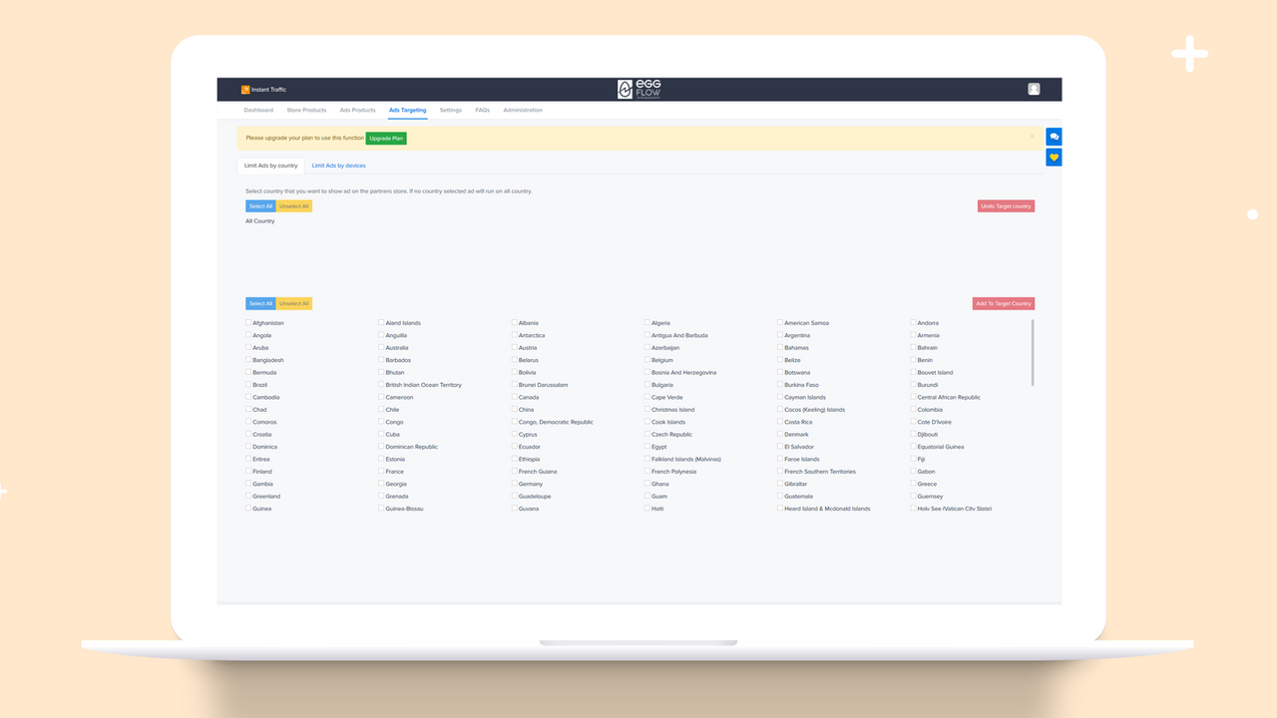Check the France checkbox
Image resolution: width=1277 pixels, height=718 pixels.
pos(381,472)
